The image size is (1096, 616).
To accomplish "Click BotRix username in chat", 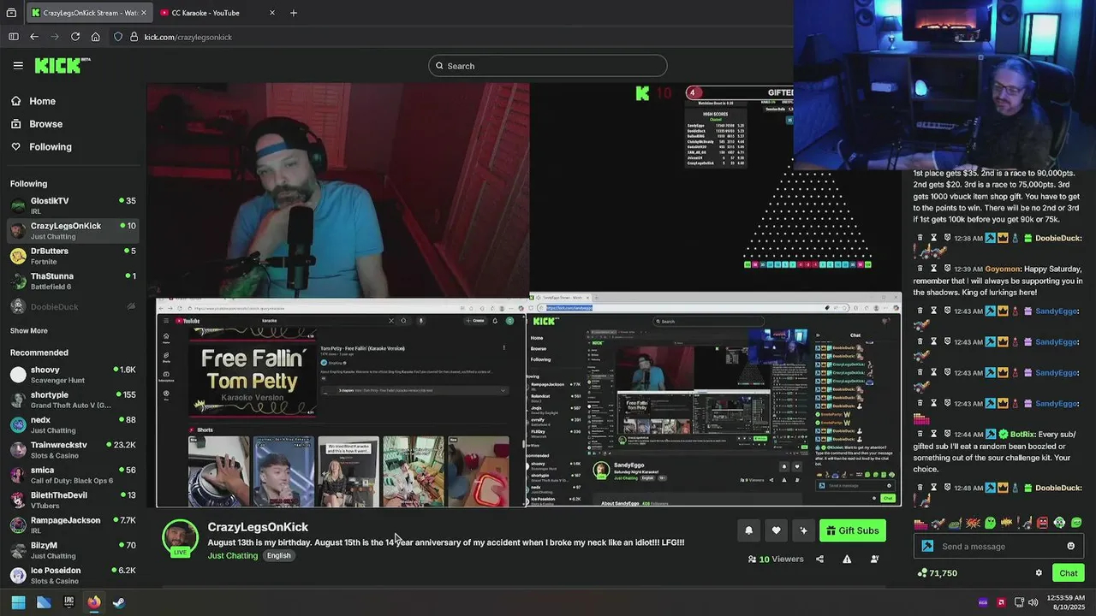I will point(1022,434).
